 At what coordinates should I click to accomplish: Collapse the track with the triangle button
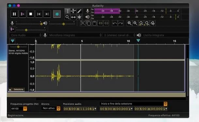[10, 90]
